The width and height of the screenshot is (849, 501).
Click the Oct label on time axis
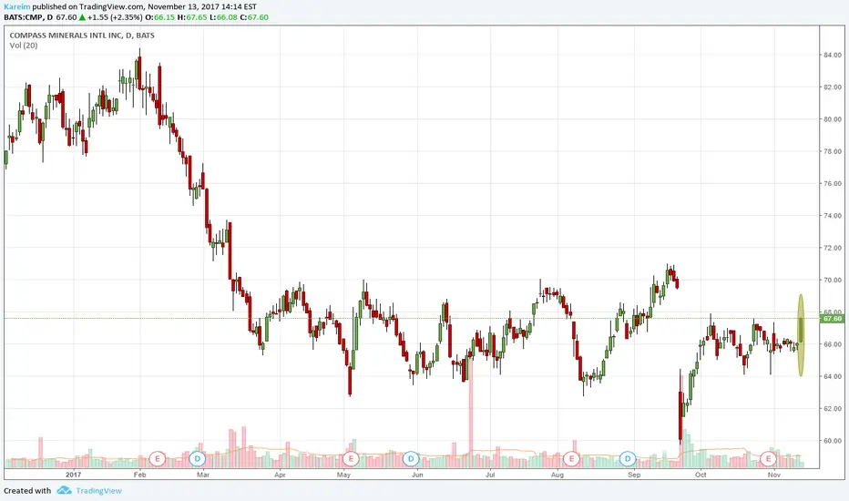(701, 475)
